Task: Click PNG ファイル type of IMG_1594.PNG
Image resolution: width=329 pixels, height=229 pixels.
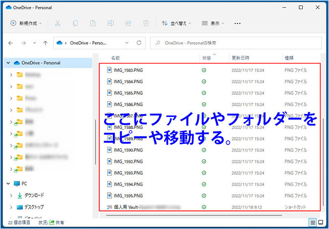Action: (x=296, y=184)
